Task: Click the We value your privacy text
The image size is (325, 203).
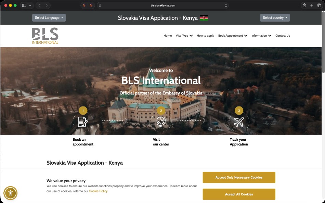Action: point(66,181)
